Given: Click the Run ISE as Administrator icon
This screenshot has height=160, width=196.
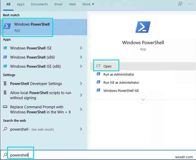Looking at the screenshot, I should click(98, 82).
